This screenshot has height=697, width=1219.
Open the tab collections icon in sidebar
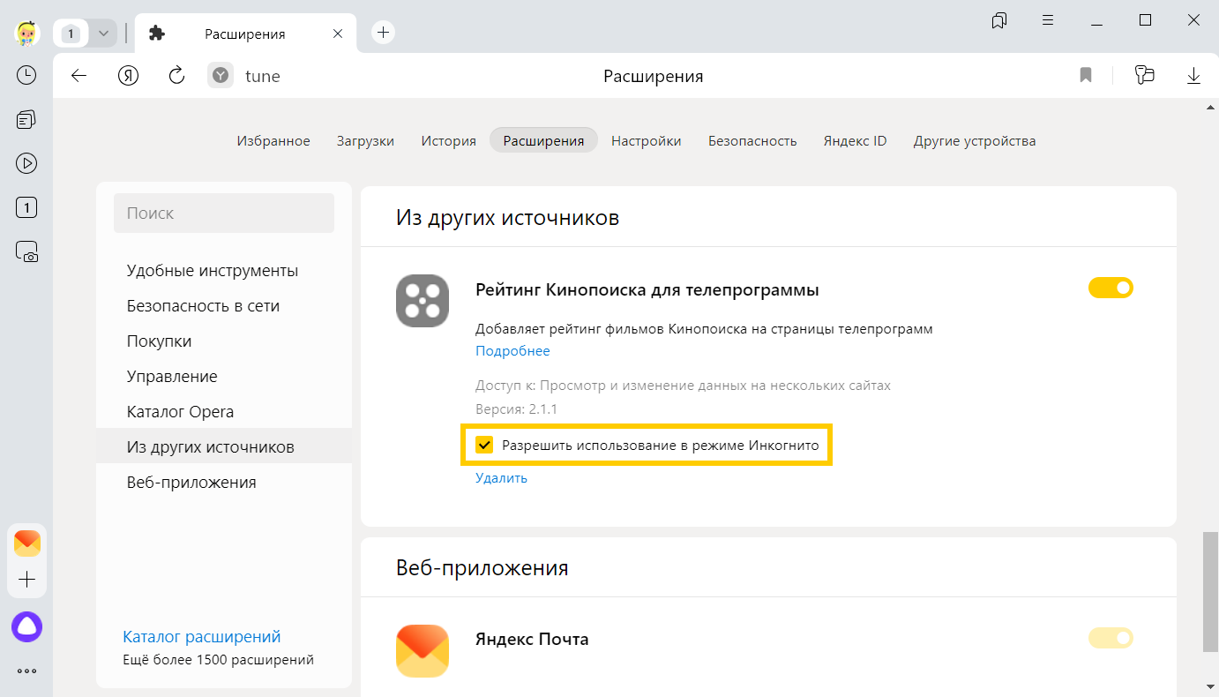coord(26,119)
